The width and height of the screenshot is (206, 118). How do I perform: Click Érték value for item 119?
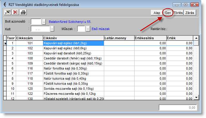(180, 84)
